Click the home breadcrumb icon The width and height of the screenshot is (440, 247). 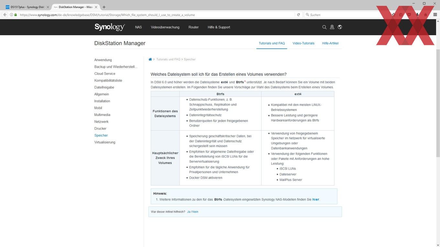coord(150,59)
